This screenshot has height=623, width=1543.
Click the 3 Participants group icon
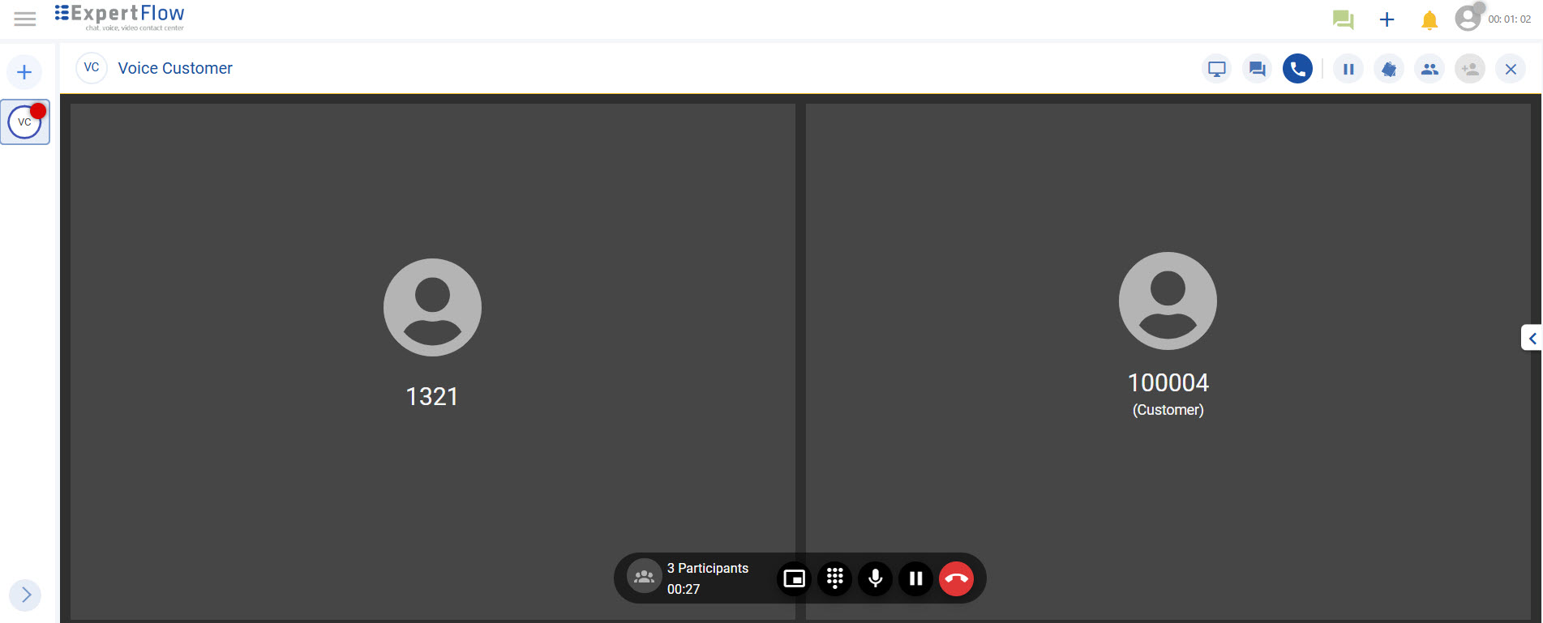click(x=644, y=577)
